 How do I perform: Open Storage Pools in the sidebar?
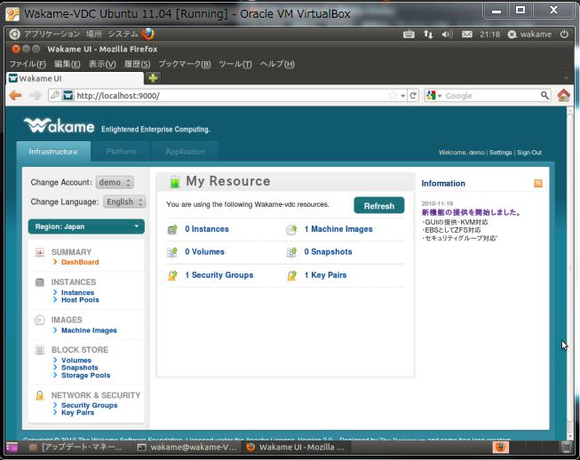[x=86, y=376]
